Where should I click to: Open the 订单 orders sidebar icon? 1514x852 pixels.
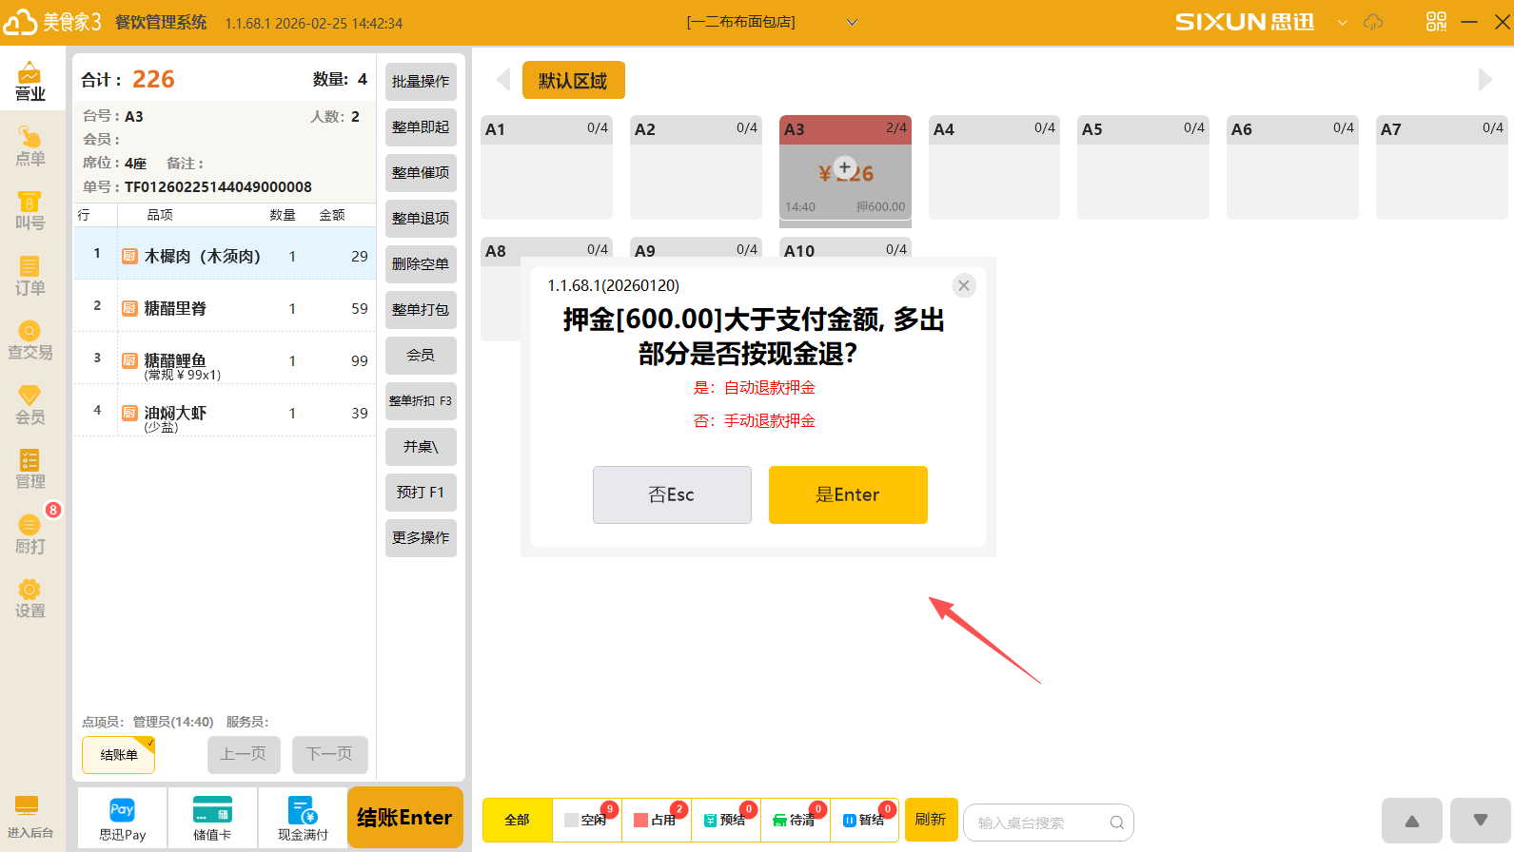point(29,276)
